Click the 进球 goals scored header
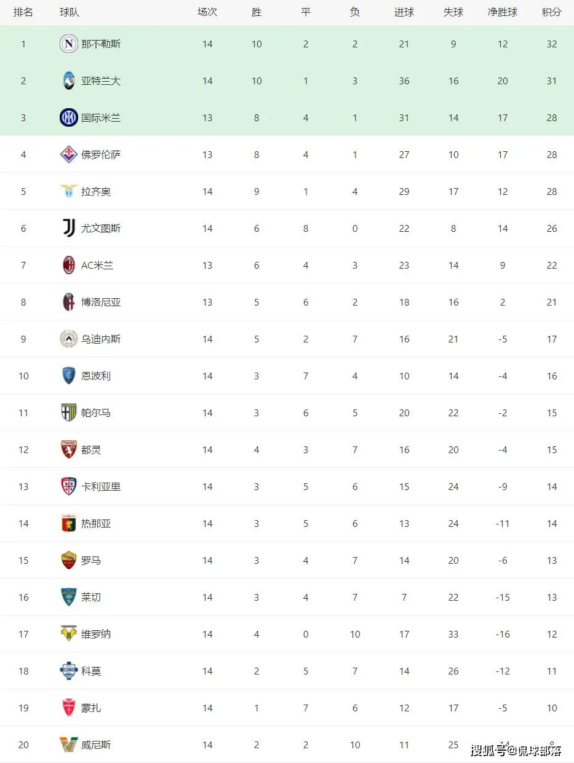This screenshot has width=574, height=763. [x=404, y=12]
